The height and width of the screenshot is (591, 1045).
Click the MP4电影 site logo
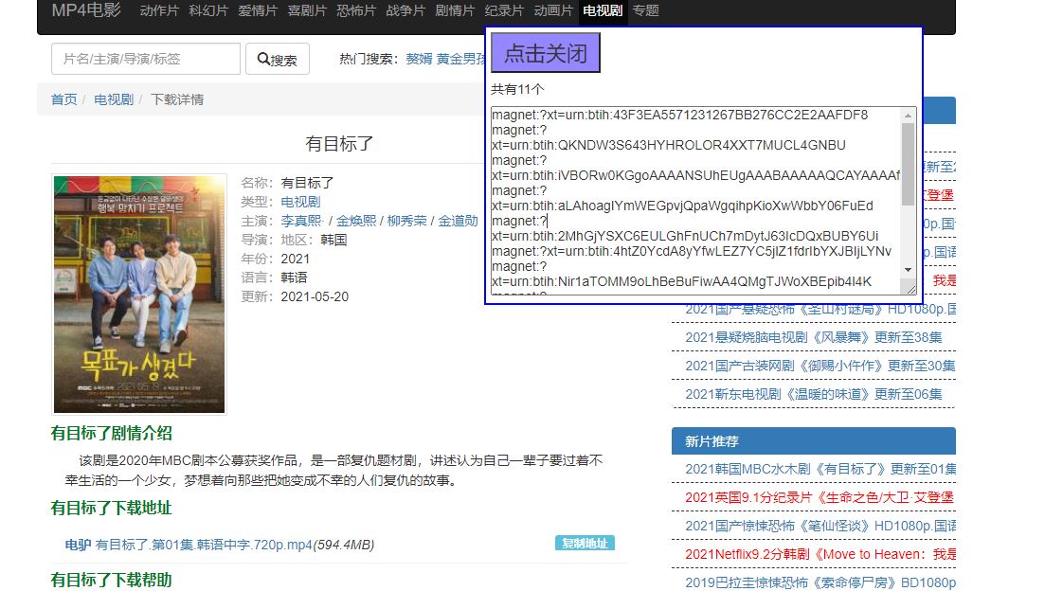86,11
